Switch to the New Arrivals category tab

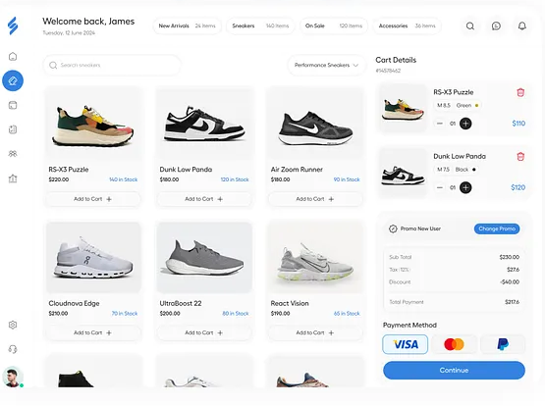click(x=187, y=26)
